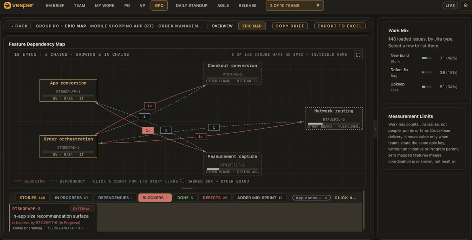Click dependency count 1 below upper red 1×
The height and width of the screenshot is (240, 472).
(x=144, y=117)
